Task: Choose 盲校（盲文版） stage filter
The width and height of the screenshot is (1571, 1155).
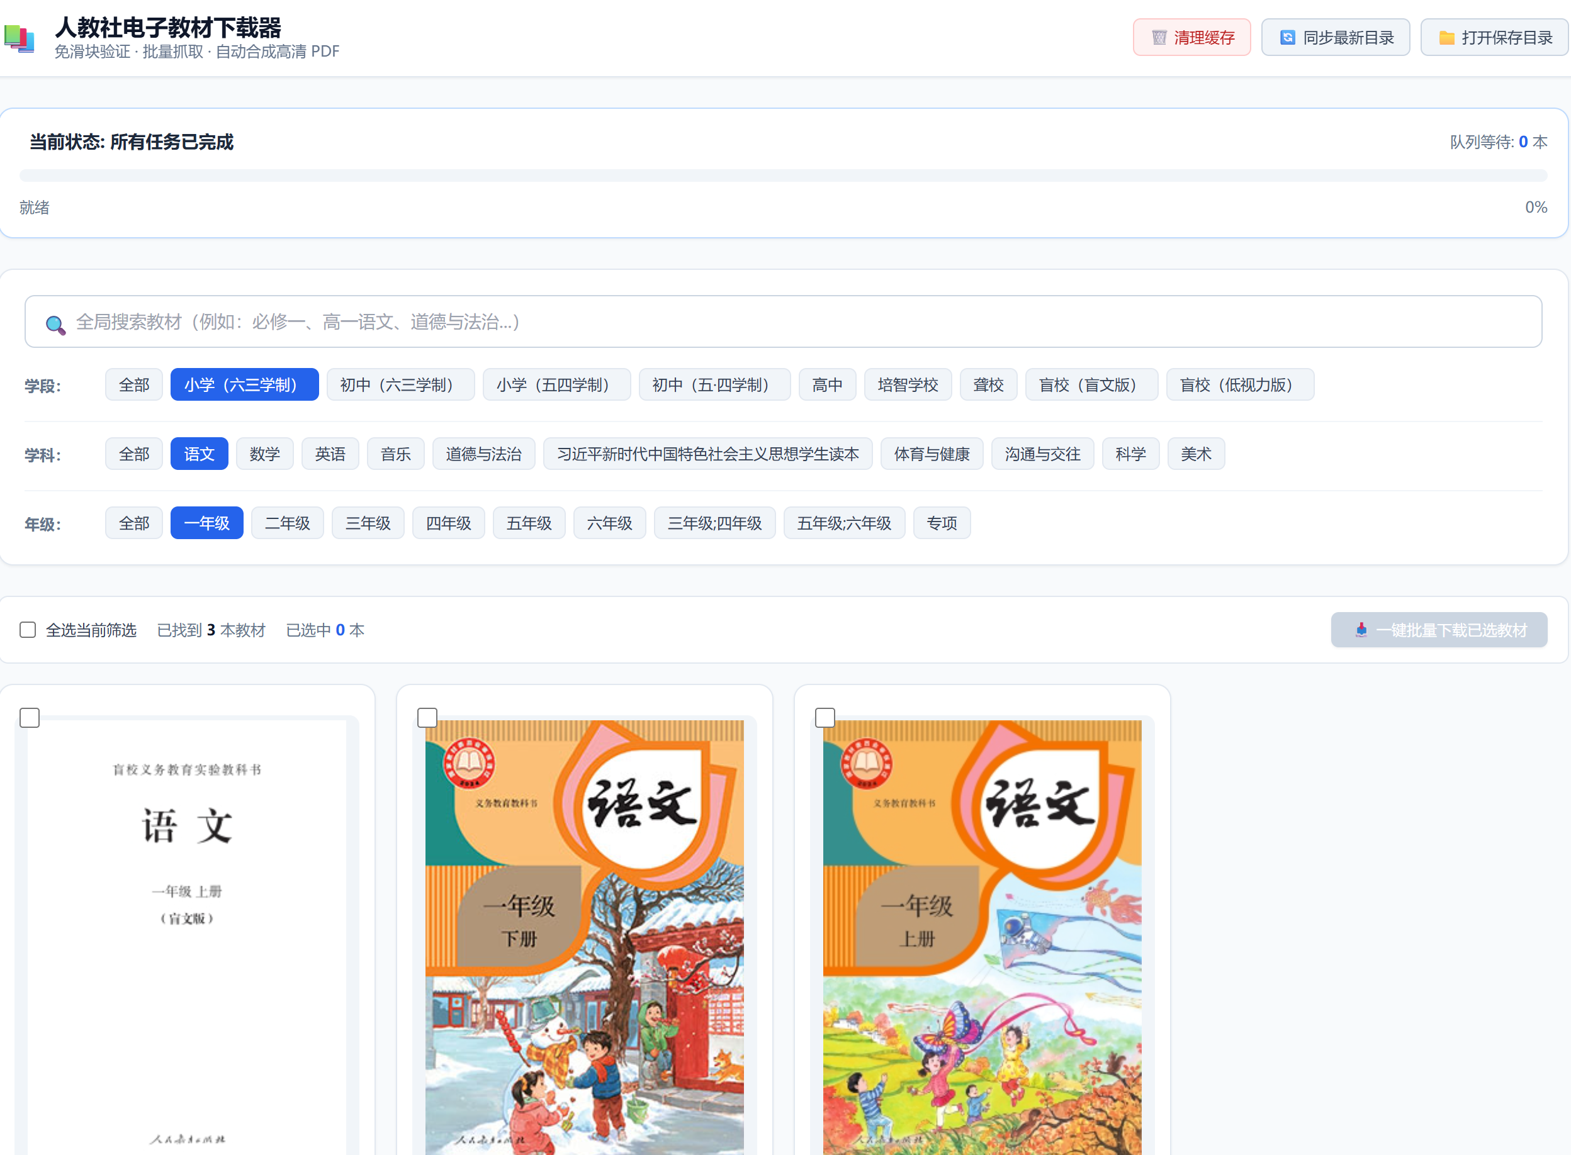Action: pos(1091,384)
